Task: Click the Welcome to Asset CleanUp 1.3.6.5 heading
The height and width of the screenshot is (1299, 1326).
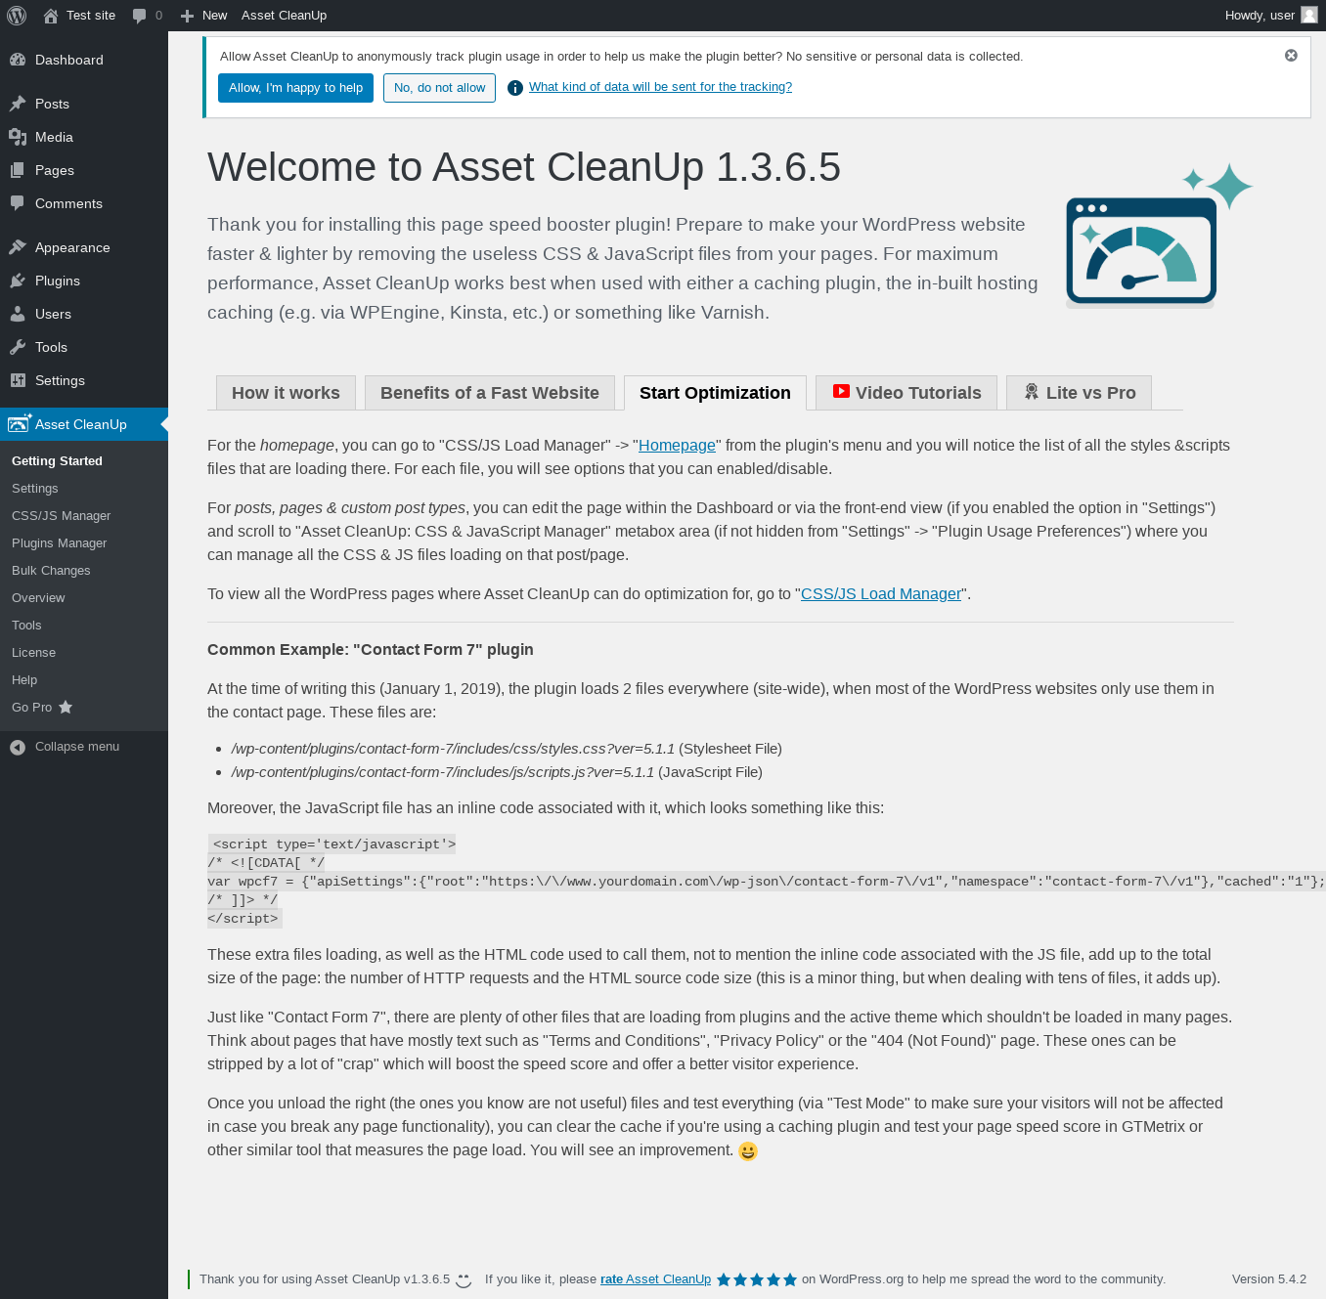Action: 524,167
